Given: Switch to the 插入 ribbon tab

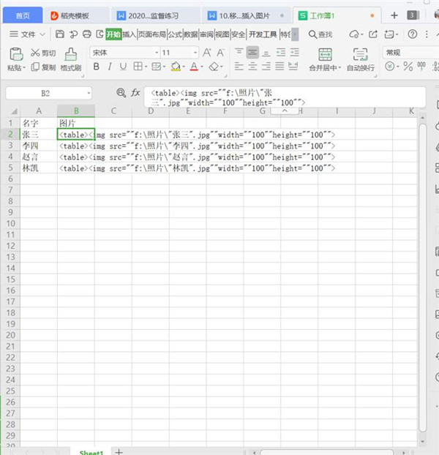Looking at the screenshot, I should (x=129, y=34).
